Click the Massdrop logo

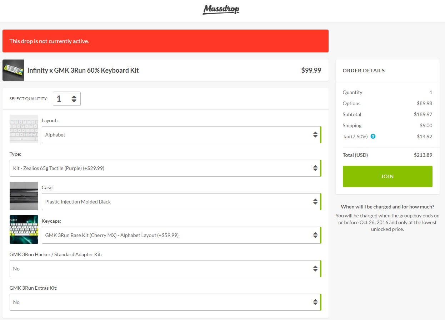[221, 10]
